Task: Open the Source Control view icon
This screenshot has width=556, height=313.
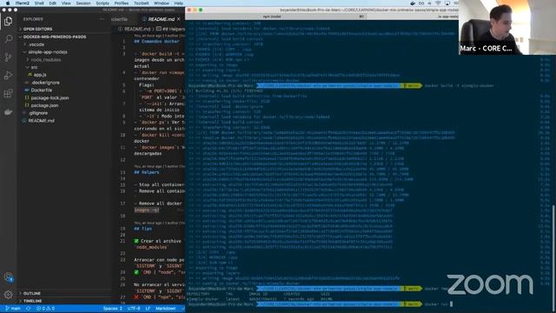Action: 8,57
